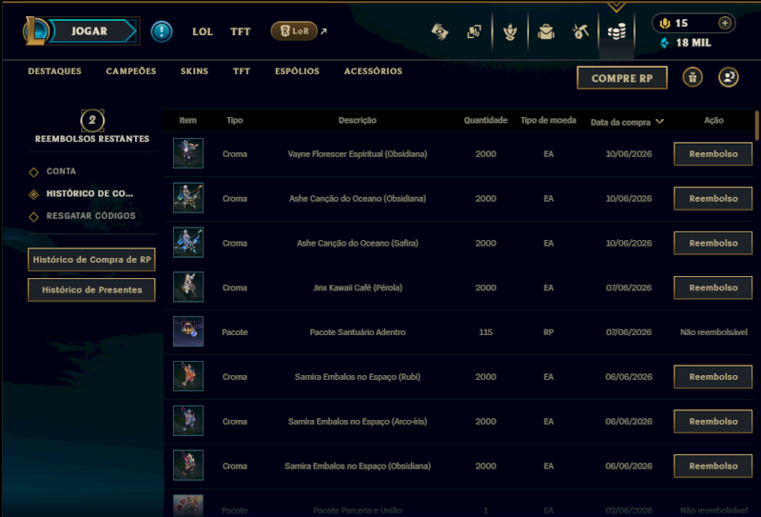The width and height of the screenshot is (761, 517).
Task: Open the collection cards icon
Action: [x=474, y=32]
